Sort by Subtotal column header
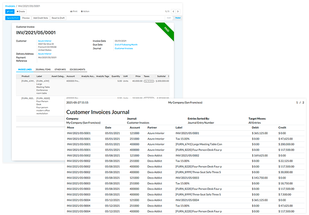This screenshot has height=215, width=309. pos(161,76)
